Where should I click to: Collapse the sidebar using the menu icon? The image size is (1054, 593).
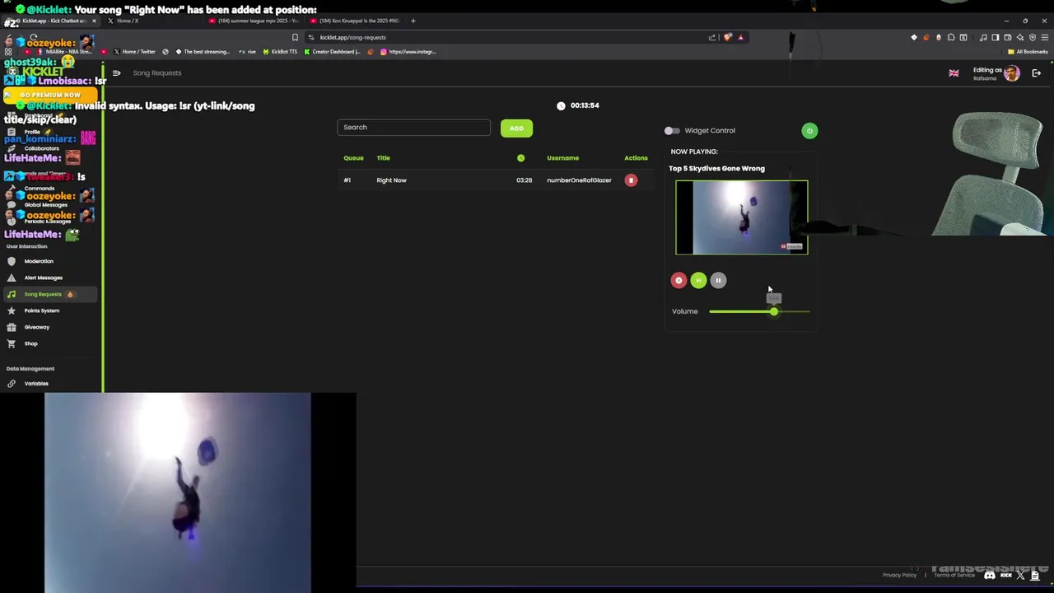pos(116,73)
